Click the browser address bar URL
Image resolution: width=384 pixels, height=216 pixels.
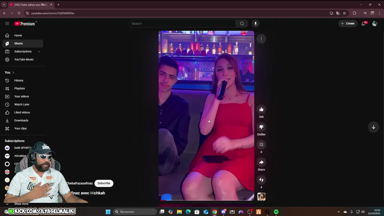[x=53, y=13]
